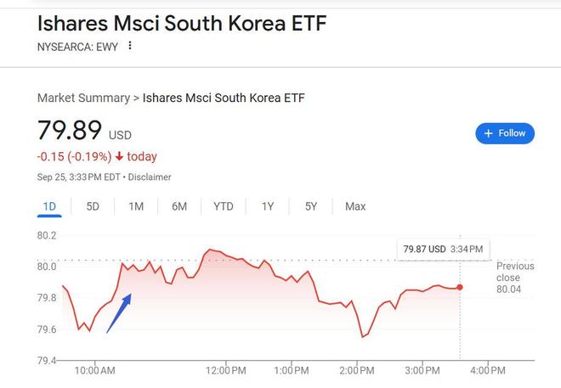Click the 79.87 USD price tooltip
This screenshot has width=561, height=388.
(x=442, y=249)
